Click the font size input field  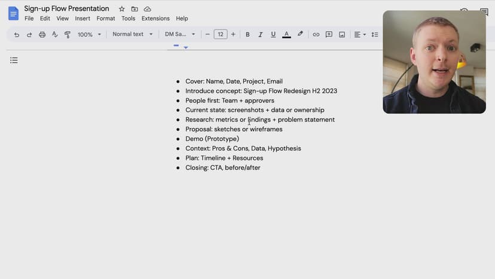point(220,35)
